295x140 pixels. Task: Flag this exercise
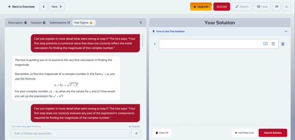click(277, 7)
